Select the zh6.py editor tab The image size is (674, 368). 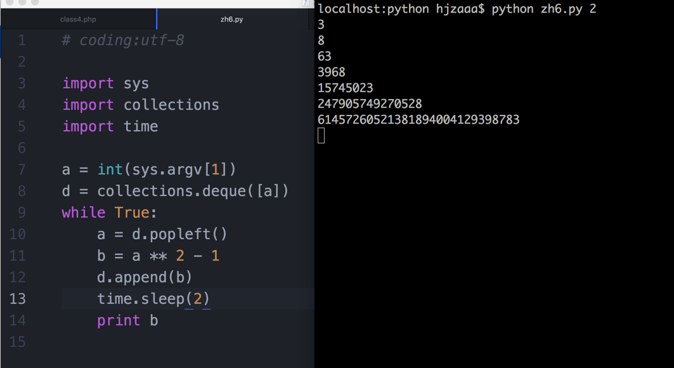[232, 19]
